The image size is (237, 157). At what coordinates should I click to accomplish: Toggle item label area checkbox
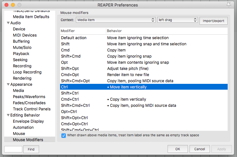[64, 135]
